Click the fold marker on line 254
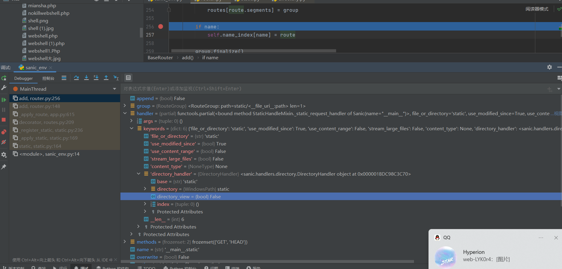 pos(169,10)
